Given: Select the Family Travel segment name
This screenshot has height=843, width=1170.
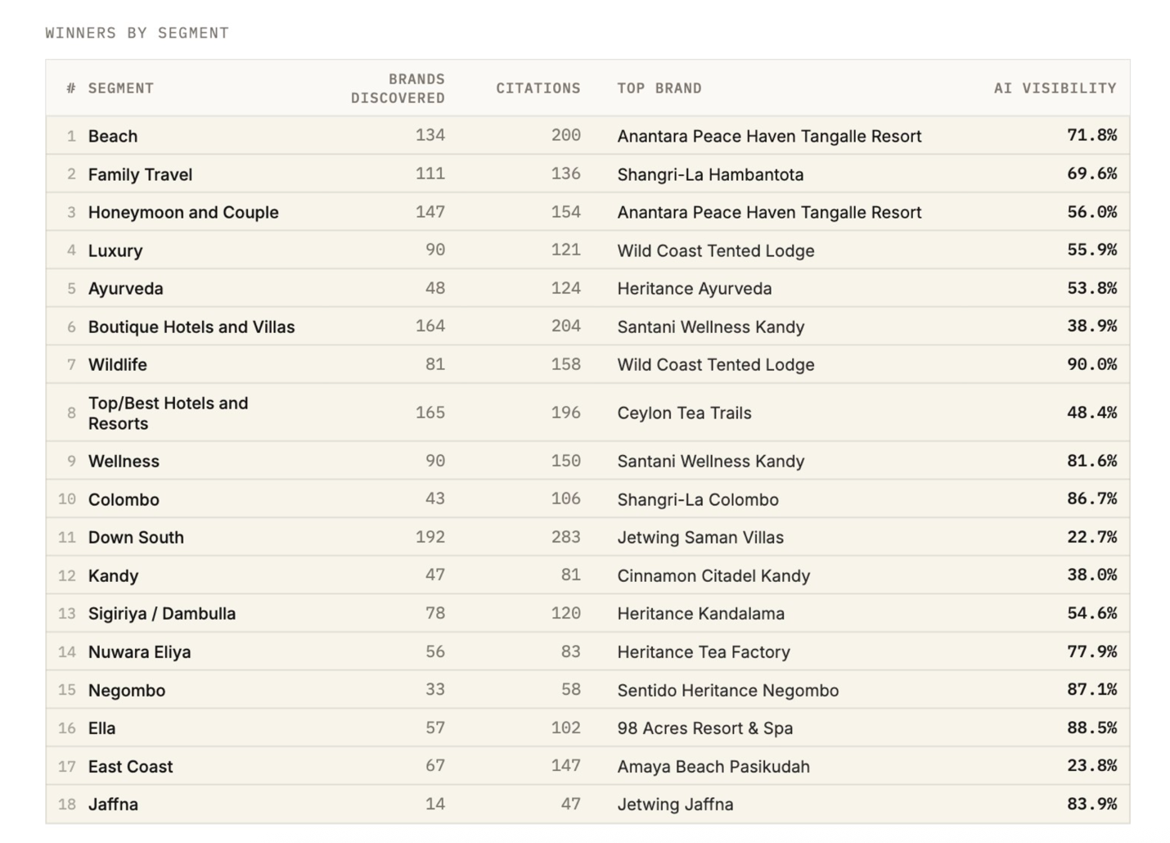Looking at the screenshot, I should [140, 174].
